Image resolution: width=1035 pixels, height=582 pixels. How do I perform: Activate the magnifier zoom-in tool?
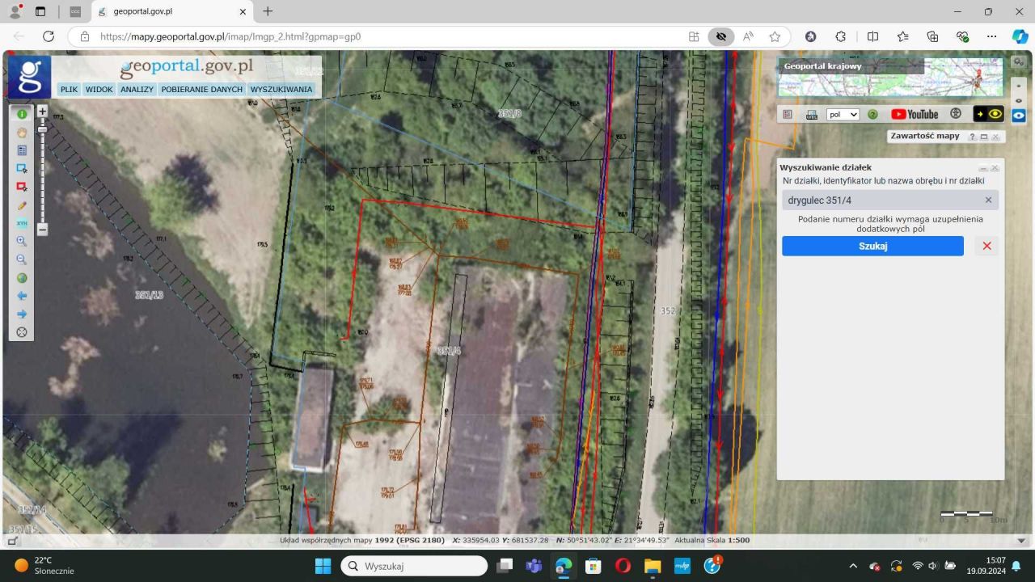point(22,241)
